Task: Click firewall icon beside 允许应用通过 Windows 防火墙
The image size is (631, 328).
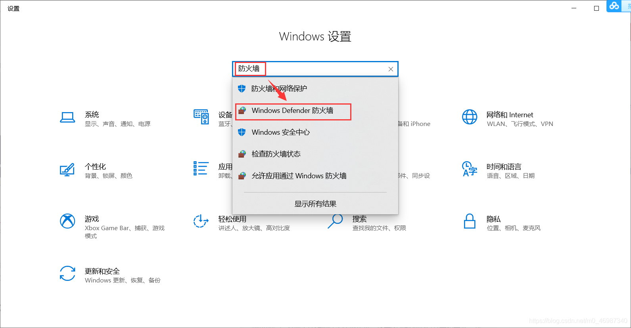Action: [x=242, y=175]
